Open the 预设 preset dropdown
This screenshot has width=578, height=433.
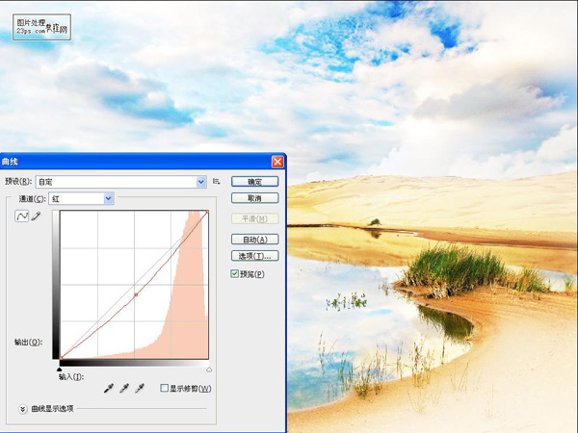[x=201, y=181]
